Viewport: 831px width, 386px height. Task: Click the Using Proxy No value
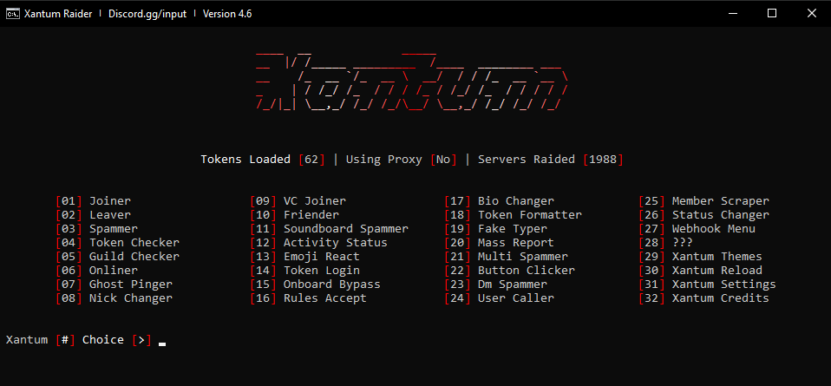pyautogui.click(x=443, y=159)
